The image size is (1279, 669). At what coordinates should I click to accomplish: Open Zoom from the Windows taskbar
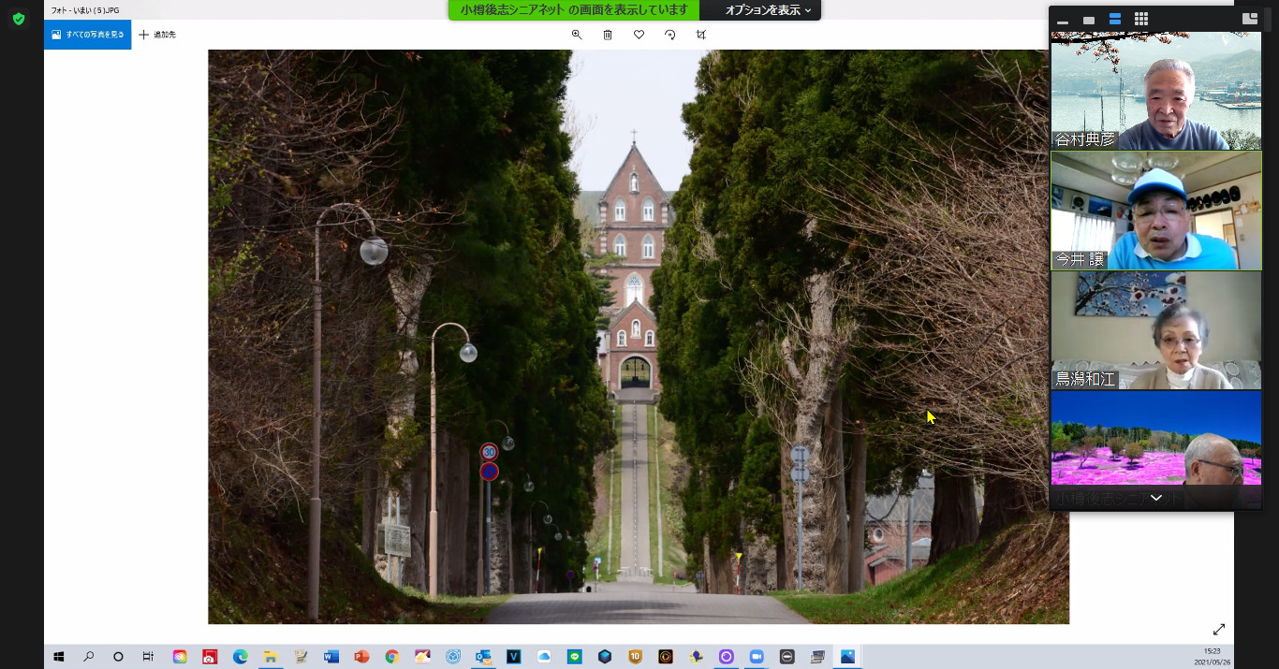click(x=756, y=657)
